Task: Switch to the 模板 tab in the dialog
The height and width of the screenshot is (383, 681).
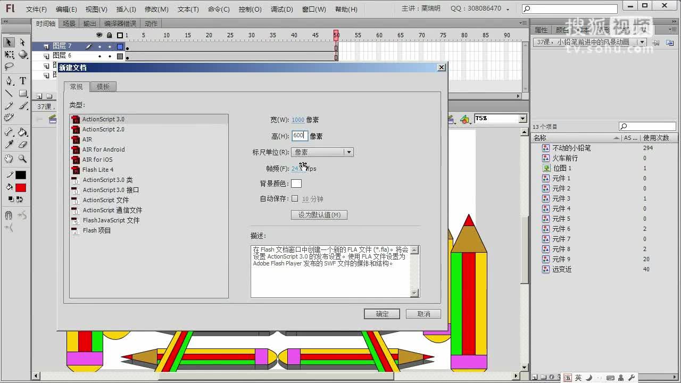Action: point(103,86)
